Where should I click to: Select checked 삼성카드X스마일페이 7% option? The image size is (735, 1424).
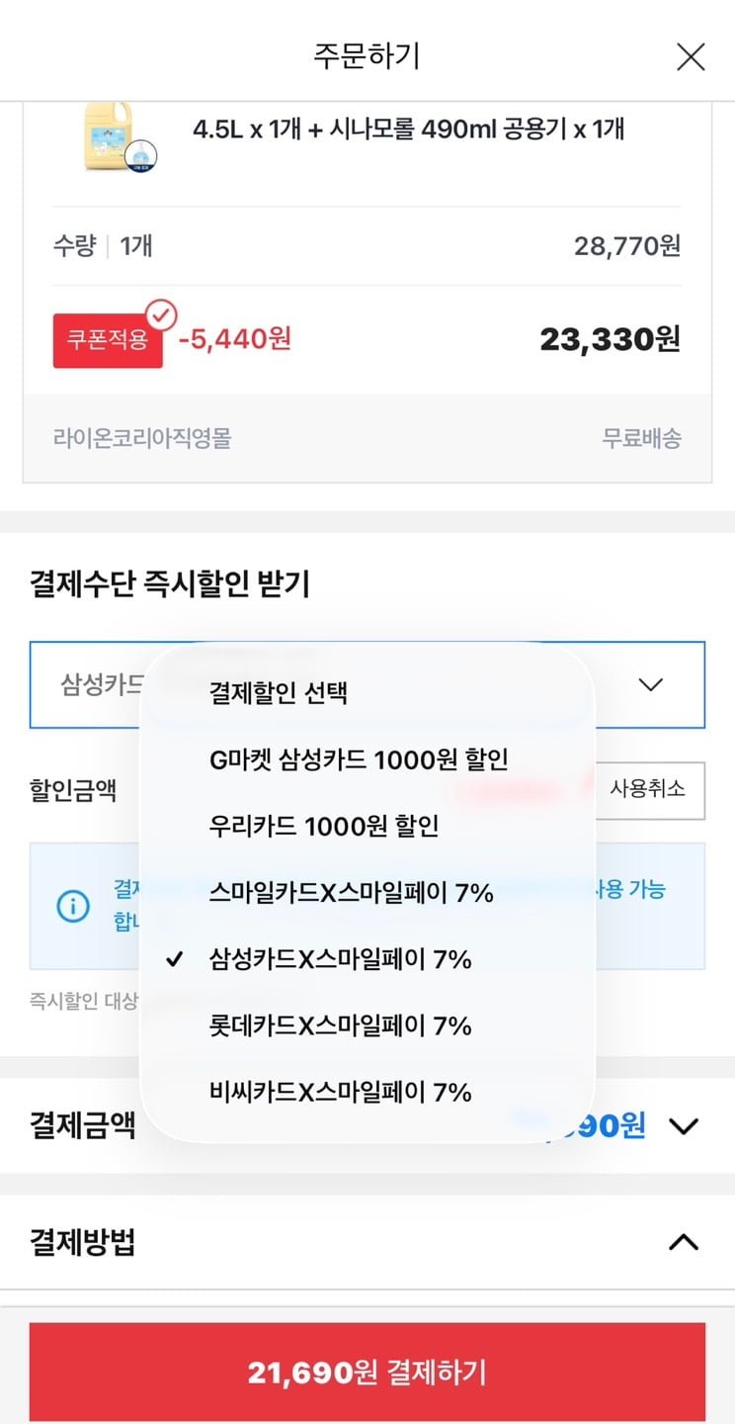click(x=340, y=959)
